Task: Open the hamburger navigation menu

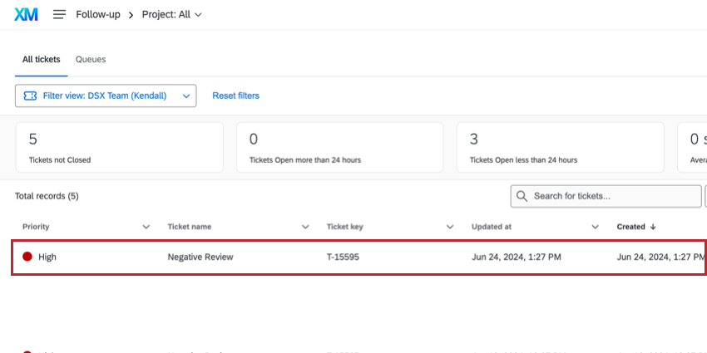Action: coord(59,14)
